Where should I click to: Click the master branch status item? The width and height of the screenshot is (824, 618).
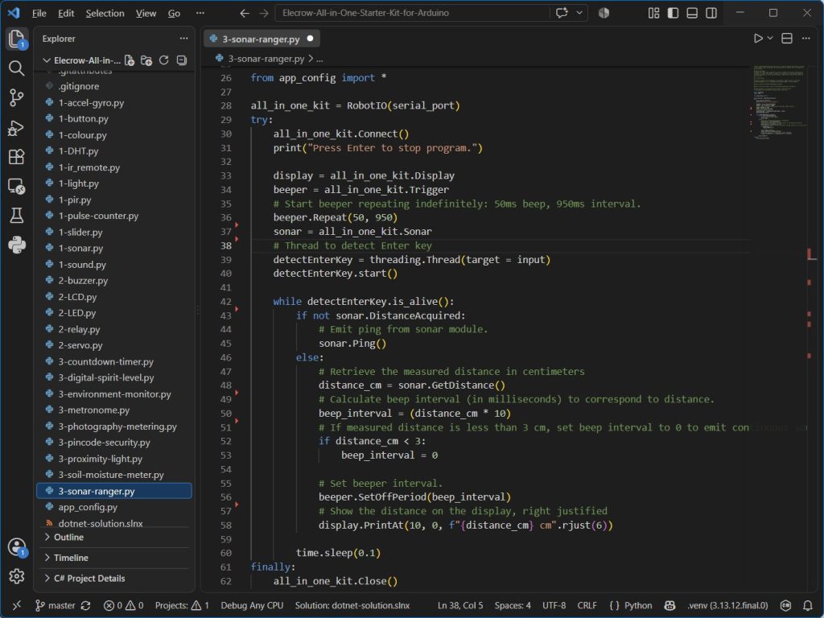[55, 605]
